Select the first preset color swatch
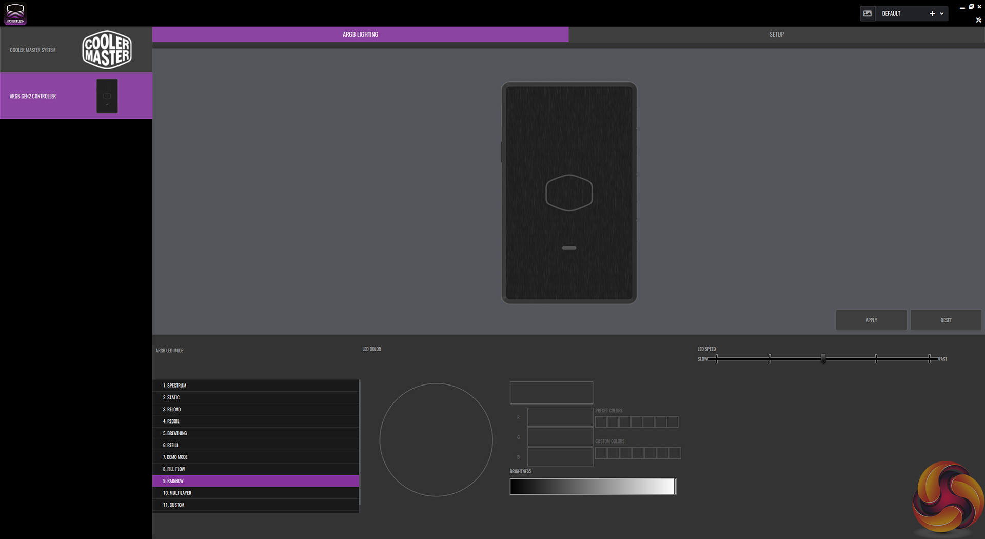The height and width of the screenshot is (539, 985). pos(601,422)
